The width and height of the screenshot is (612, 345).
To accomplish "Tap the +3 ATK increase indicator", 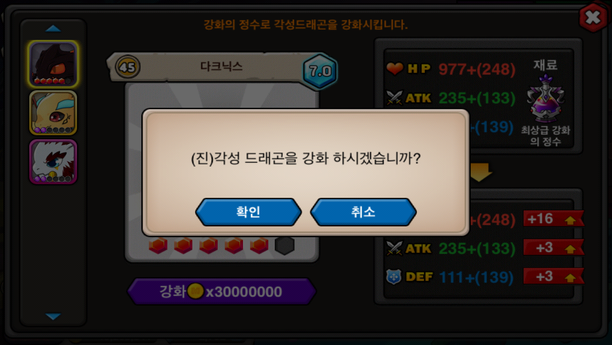I will [553, 248].
